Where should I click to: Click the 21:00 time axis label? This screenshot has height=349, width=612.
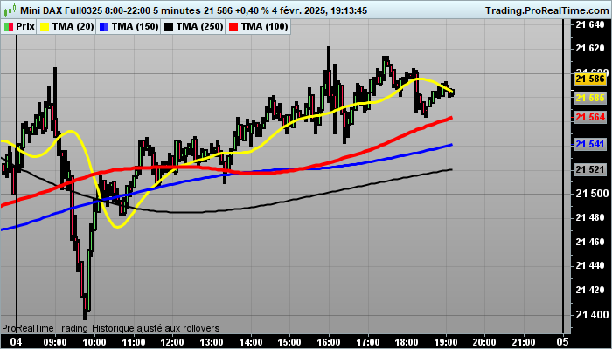[524, 341]
